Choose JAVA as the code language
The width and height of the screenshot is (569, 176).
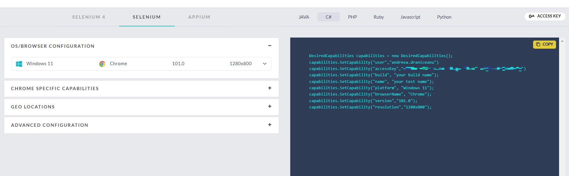tap(304, 17)
